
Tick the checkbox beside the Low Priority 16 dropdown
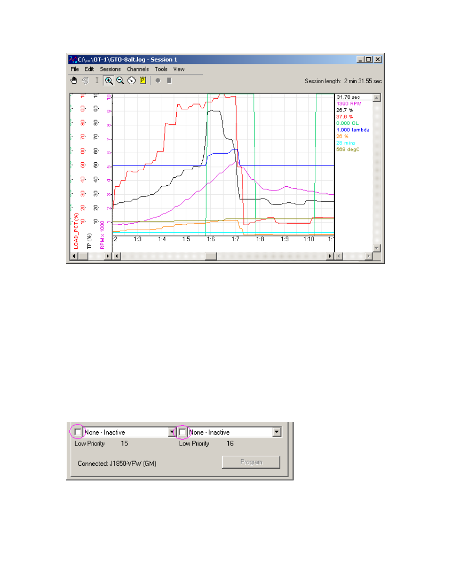[x=182, y=432]
